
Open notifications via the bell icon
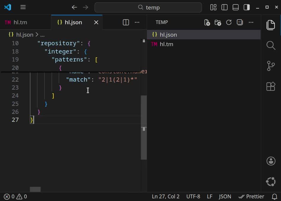click(x=274, y=196)
